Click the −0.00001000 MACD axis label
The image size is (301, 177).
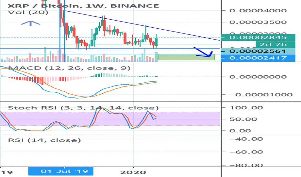click(x=261, y=95)
